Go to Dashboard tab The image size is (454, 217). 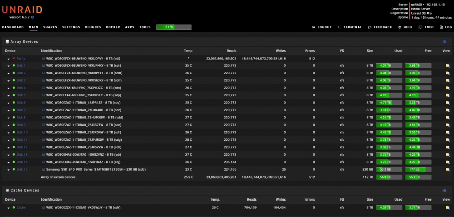[13, 27]
